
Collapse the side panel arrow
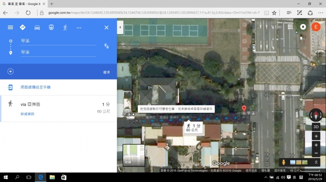point(120,27)
